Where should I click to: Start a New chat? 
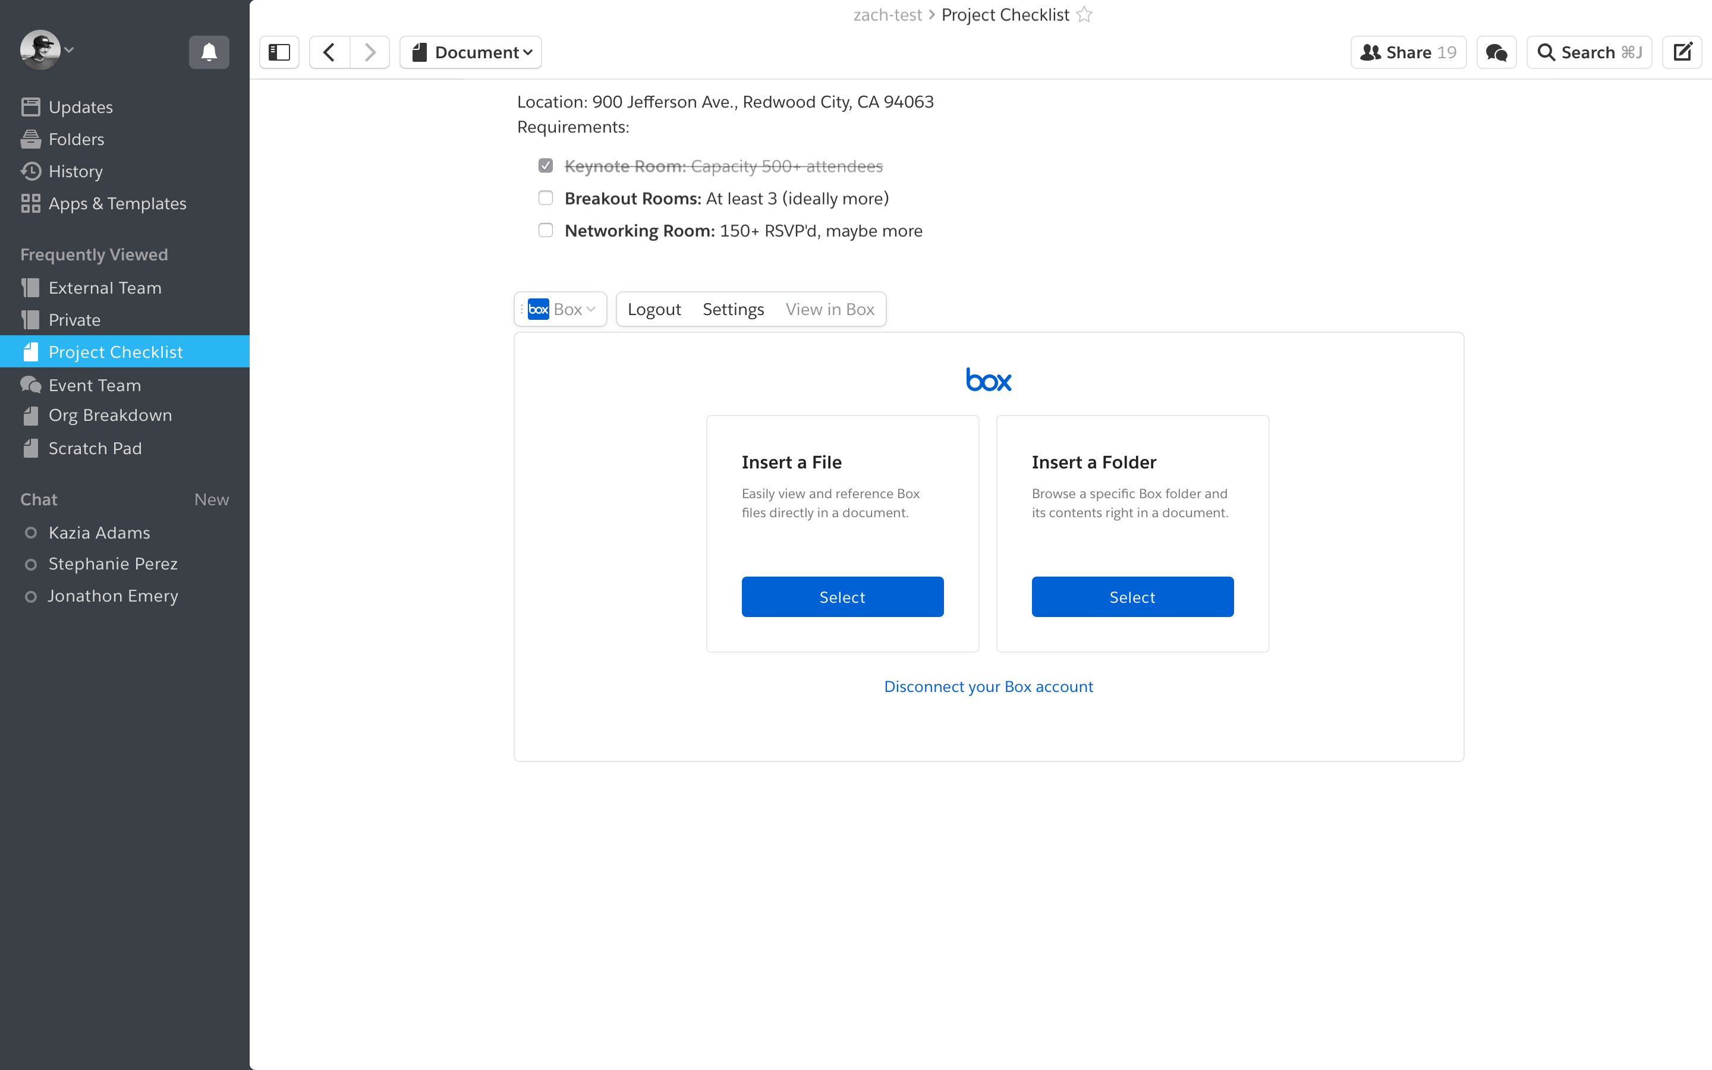212,499
